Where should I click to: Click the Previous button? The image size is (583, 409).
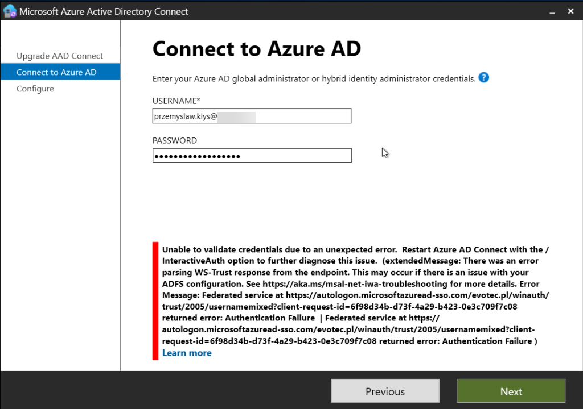click(385, 391)
